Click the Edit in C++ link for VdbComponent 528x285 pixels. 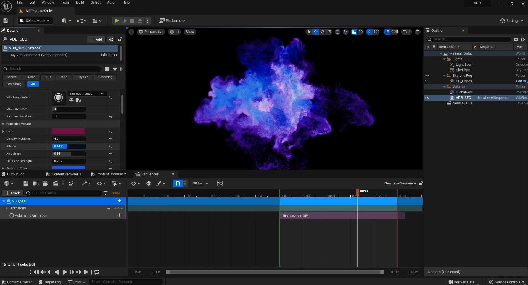tap(109, 55)
